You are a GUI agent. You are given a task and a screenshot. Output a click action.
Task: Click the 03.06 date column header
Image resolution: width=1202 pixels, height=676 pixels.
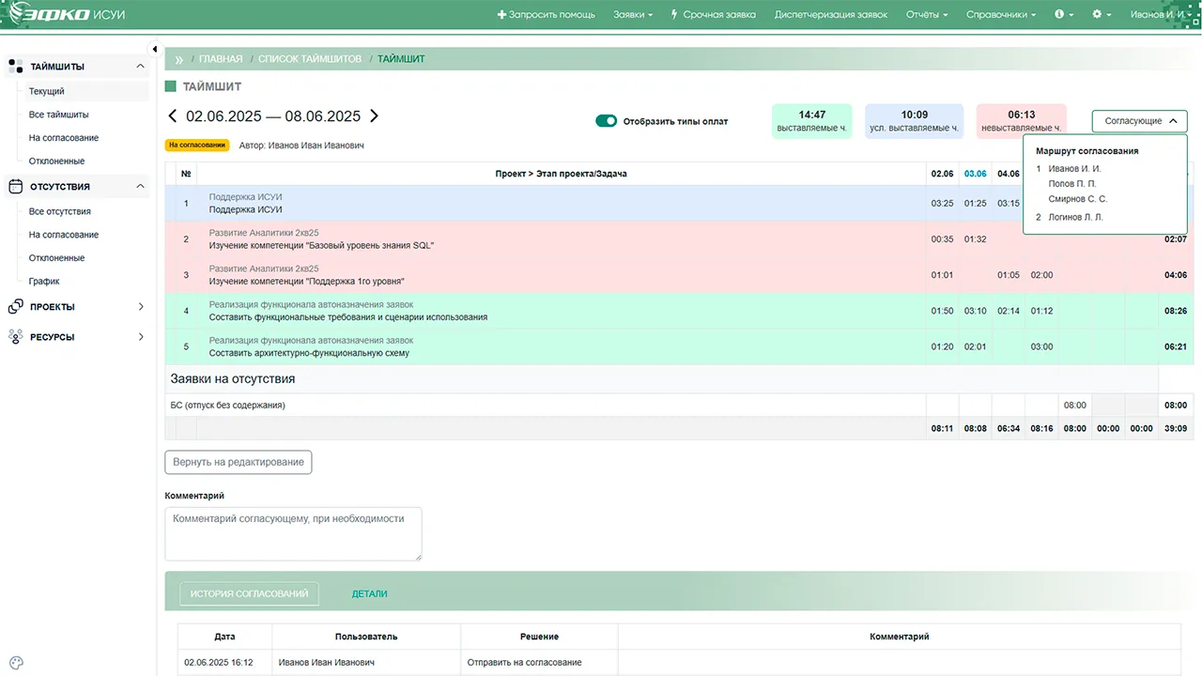[x=976, y=174]
